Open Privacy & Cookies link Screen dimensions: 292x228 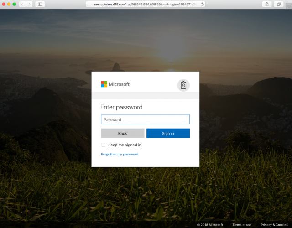(274, 225)
